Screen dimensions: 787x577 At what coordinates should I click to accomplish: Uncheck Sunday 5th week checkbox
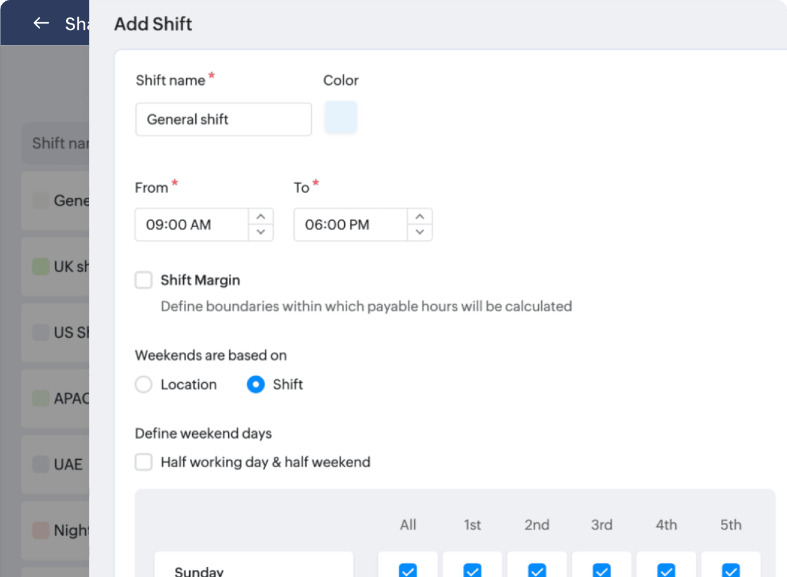click(x=731, y=570)
